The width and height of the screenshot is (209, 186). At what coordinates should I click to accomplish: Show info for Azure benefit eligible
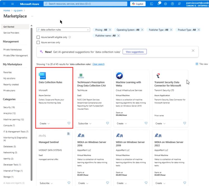70,37
